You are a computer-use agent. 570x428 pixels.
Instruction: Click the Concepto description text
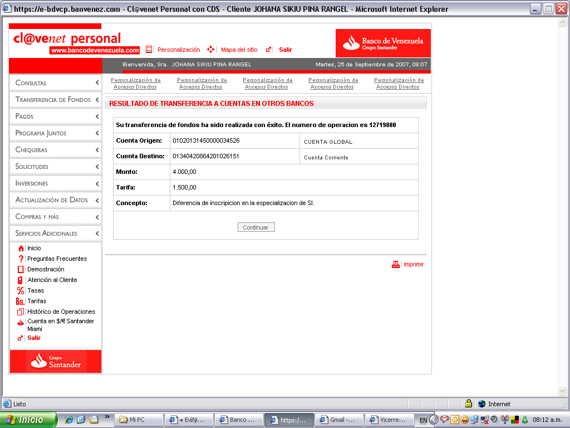pyautogui.click(x=244, y=203)
